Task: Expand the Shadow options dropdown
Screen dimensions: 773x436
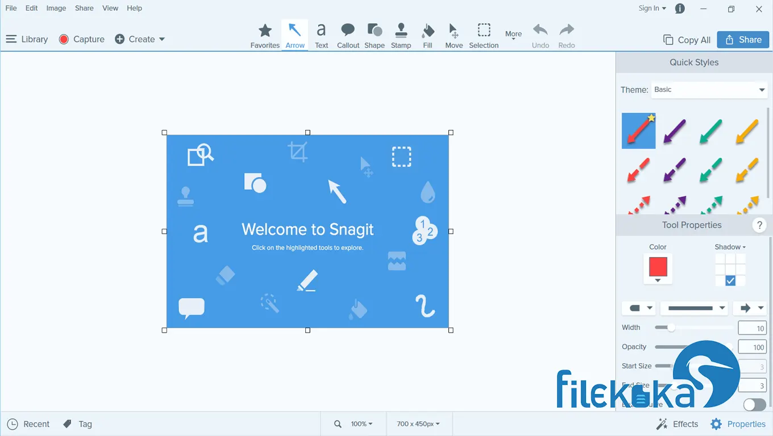Action: coord(730,247)
